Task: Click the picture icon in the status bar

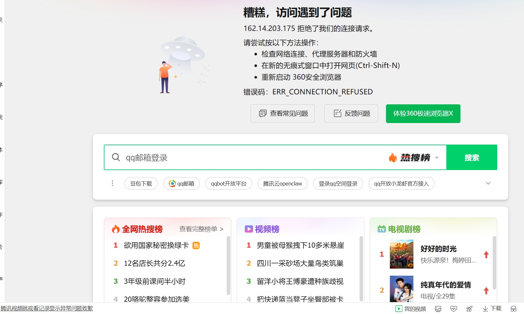Action: coord(438,309)
